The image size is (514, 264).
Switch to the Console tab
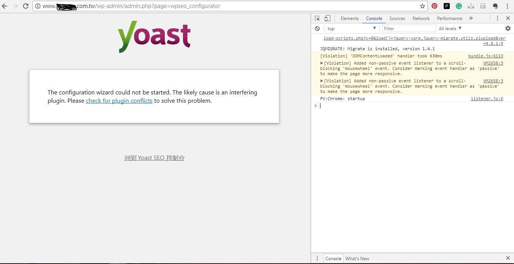[x=374, y=18]
